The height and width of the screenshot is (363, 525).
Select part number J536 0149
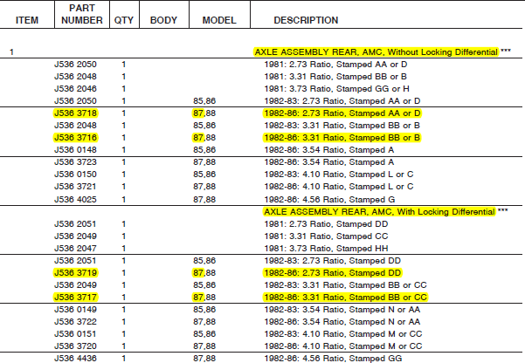[75, 310]
